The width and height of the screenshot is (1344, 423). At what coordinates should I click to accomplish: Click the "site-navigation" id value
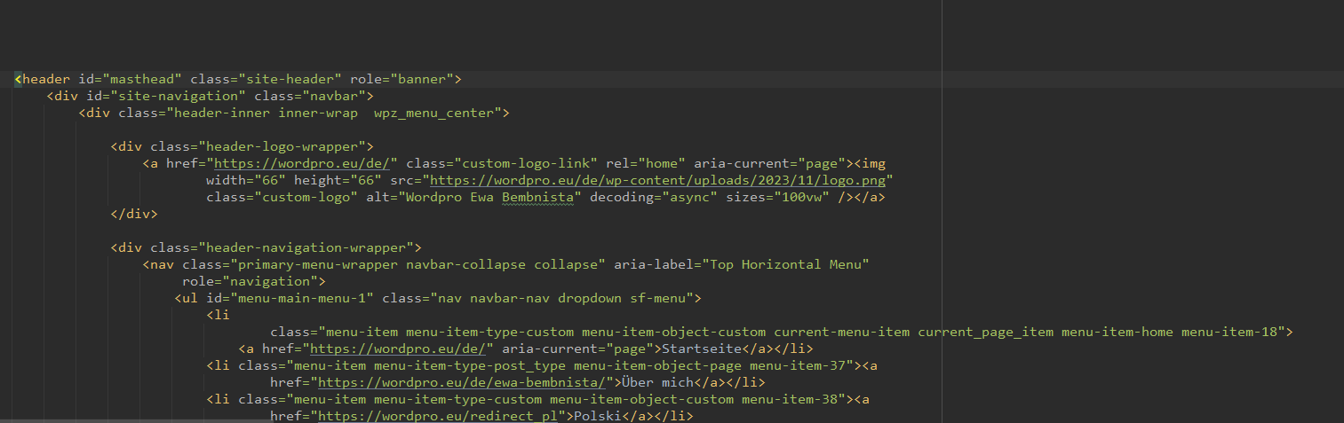[x=188, y=97]
